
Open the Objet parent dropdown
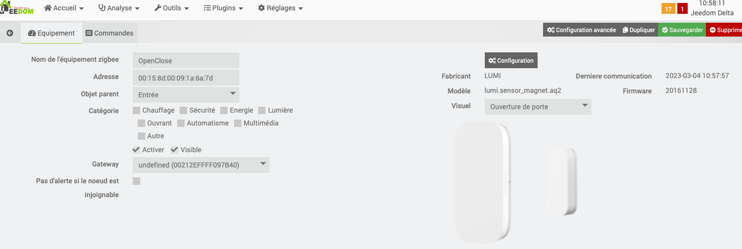click(x=186, y=94)
